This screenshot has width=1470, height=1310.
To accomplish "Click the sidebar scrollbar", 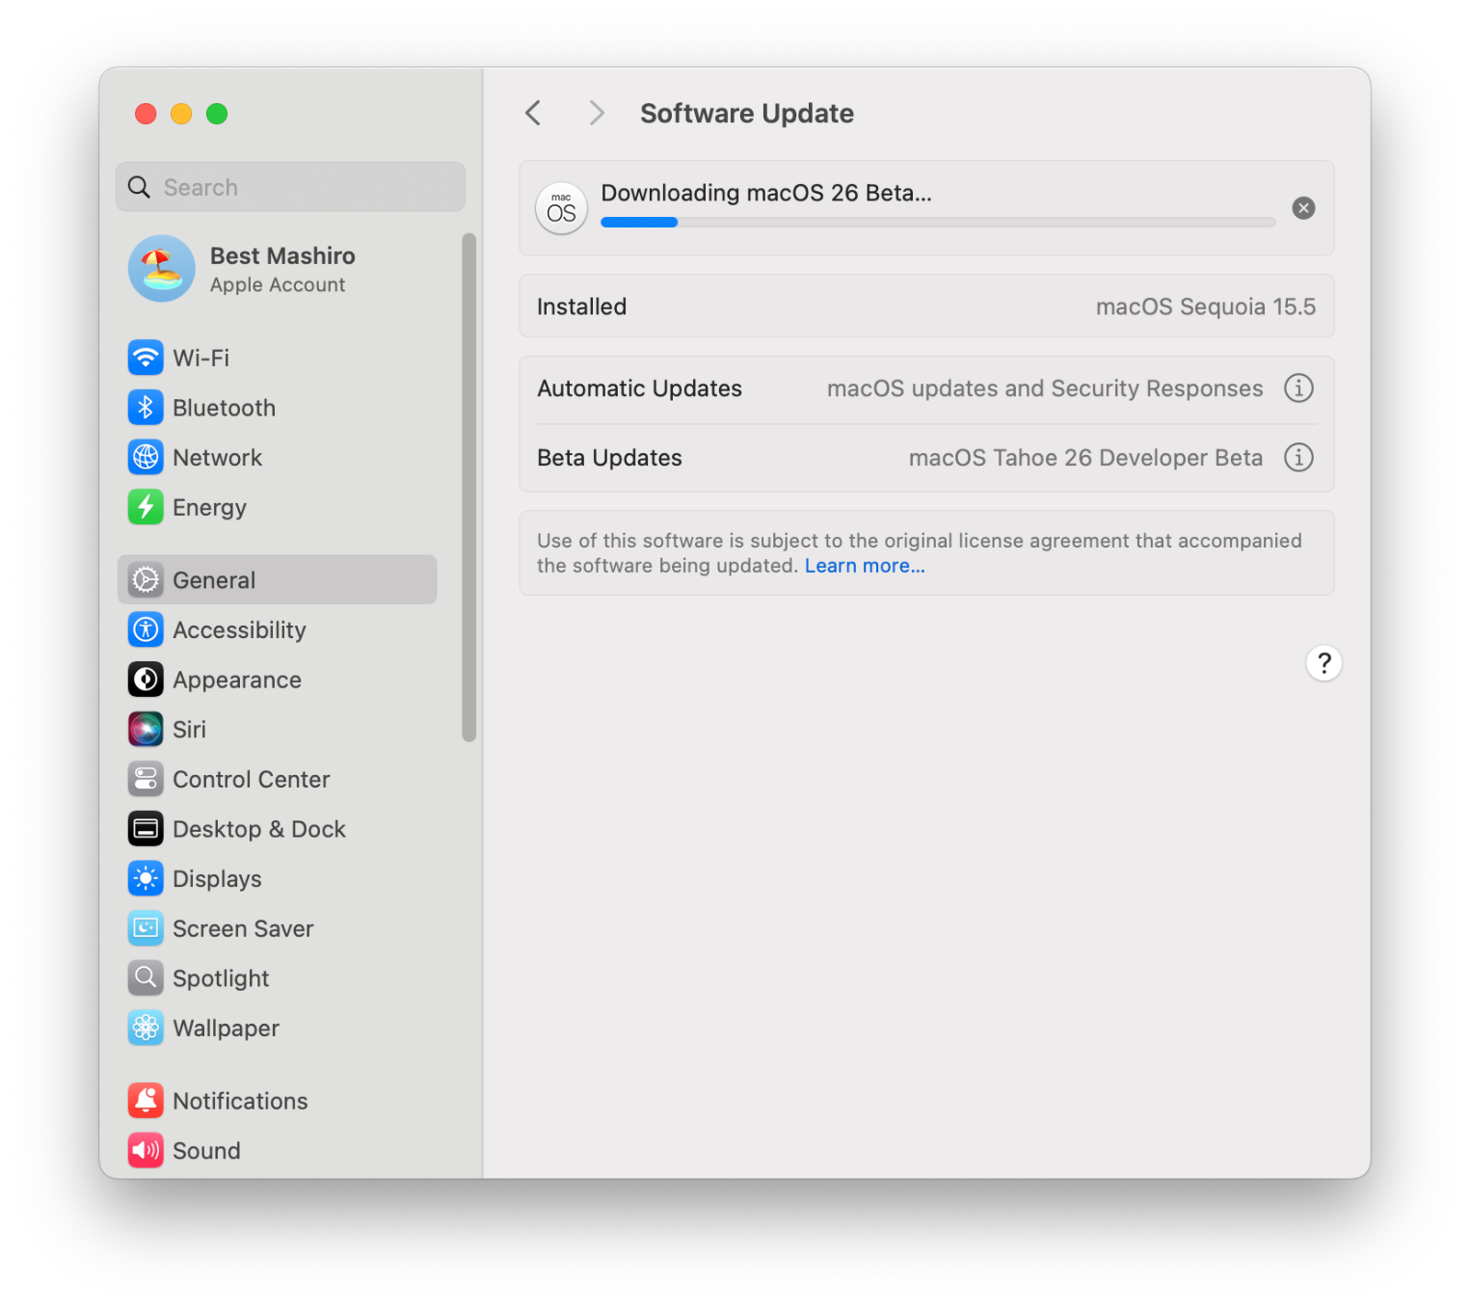I will pyautogui.click(x=469, y=488).
